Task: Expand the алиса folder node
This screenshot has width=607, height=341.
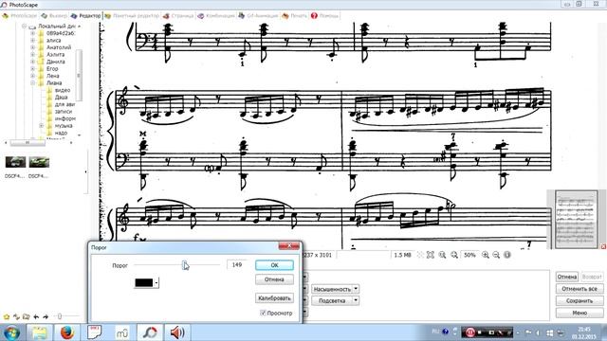Action: point(33,40)
